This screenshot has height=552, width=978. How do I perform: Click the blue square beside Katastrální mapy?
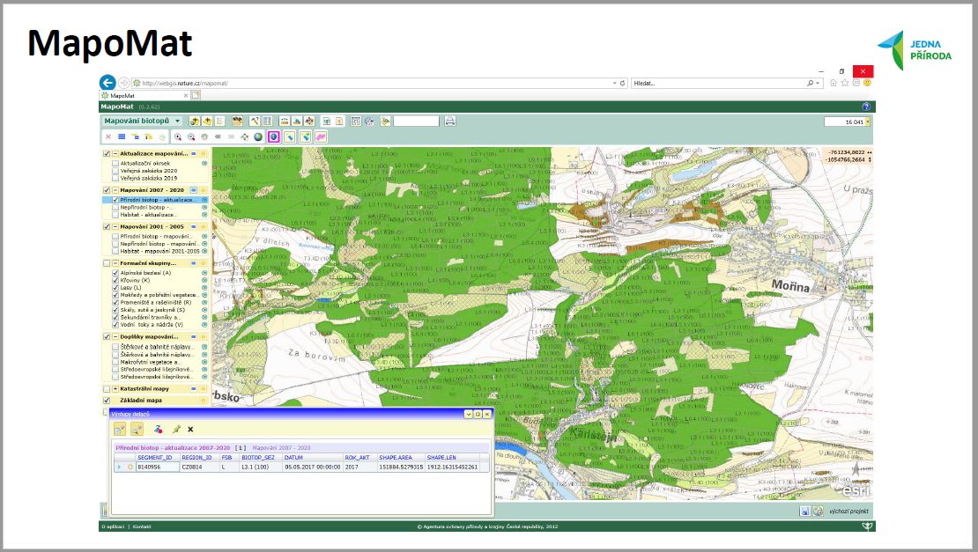coord(193,389)
